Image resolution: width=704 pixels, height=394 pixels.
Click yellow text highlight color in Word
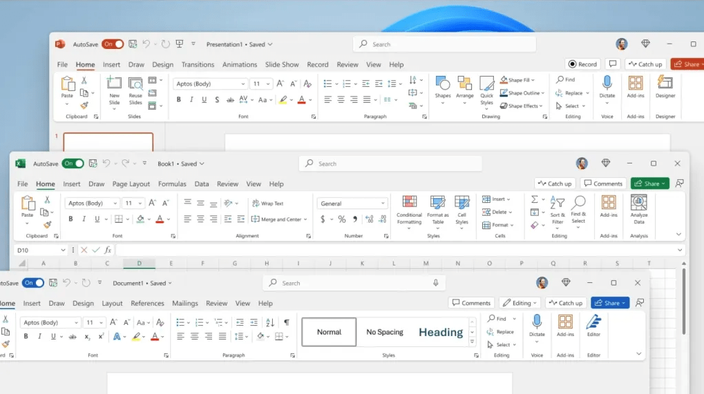136,337
